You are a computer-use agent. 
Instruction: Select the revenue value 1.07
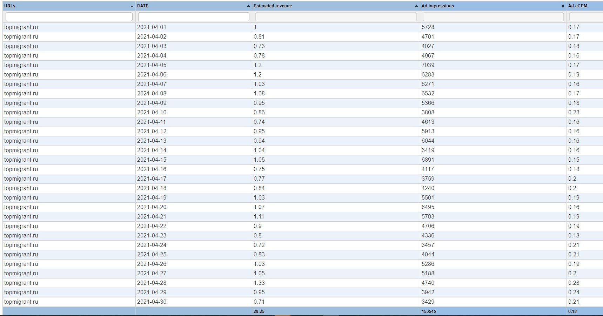pos(259,207)
